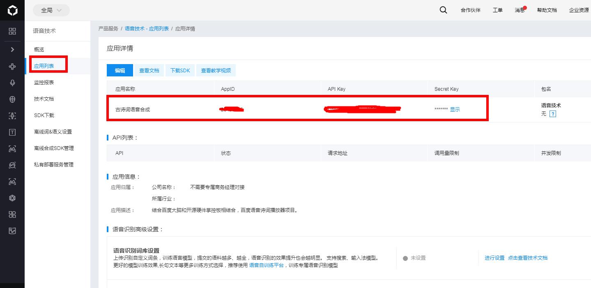Go to 技术文档 in side menu
591x288 pixels.
click(x=44, y=99)
